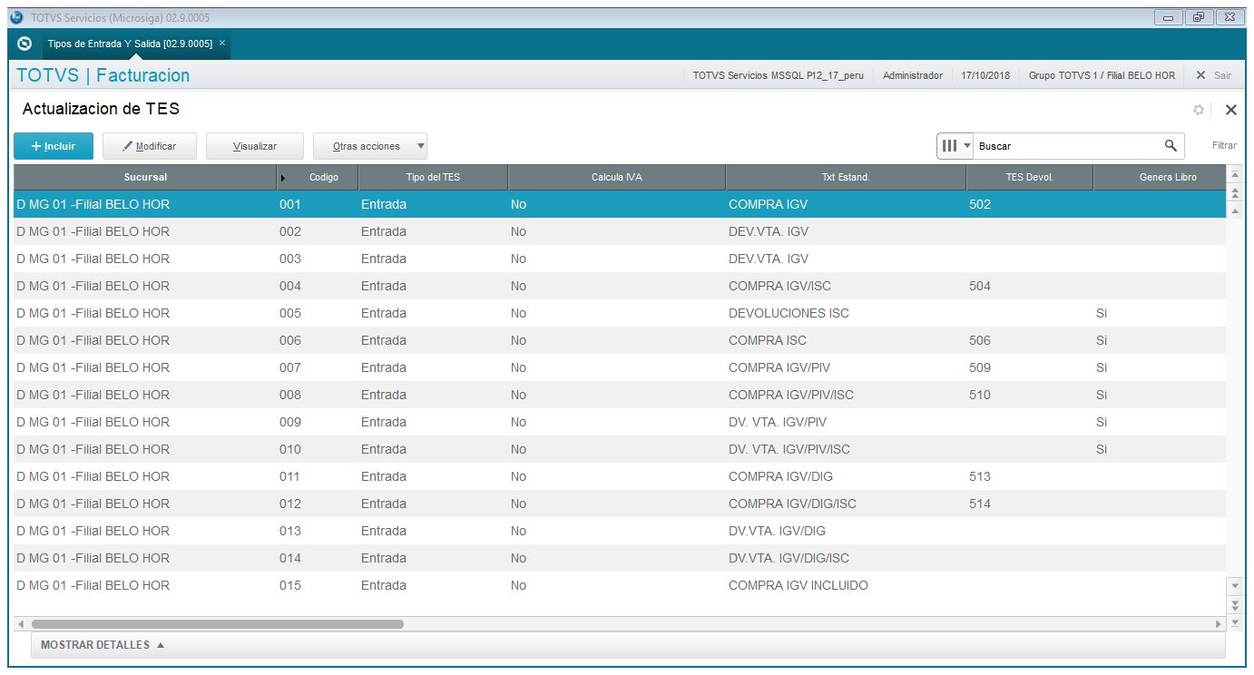This screenshot has width=1254, height=675.
Task: Open the search column dropdown arrow
Action: pos(967,145)
